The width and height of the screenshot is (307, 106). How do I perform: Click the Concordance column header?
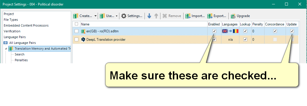pos(275,24)
